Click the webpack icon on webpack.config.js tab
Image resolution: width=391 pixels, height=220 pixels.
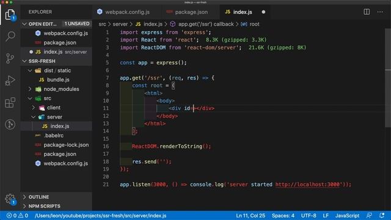pos(100,12)
